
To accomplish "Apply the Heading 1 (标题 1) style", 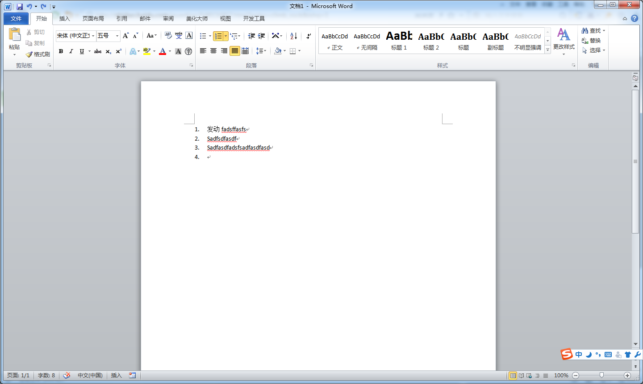I will [x=399, y=41].
